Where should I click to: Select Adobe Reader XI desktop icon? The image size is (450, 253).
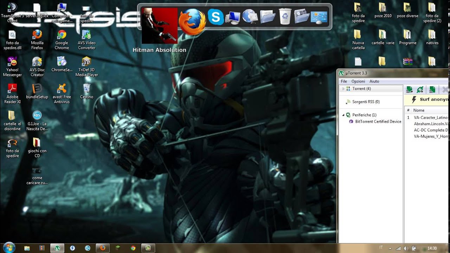12,94
